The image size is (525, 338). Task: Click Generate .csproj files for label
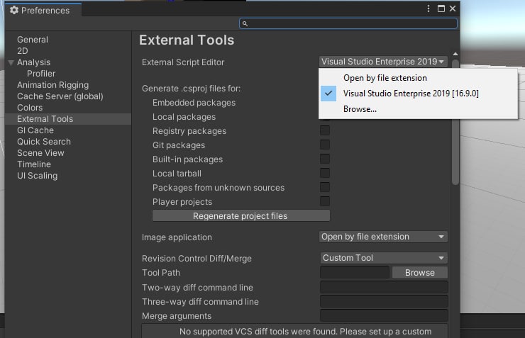[191, 89]
